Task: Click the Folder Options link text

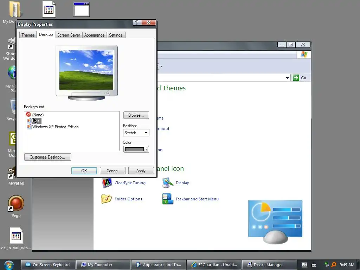Action: click(128, 199)
